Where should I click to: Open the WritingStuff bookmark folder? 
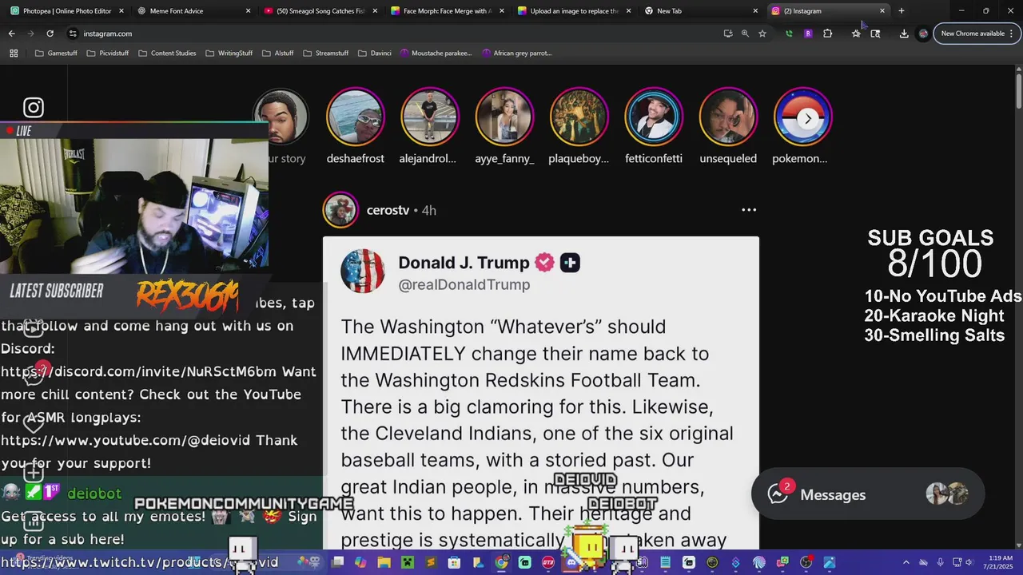tap(227, 53)
